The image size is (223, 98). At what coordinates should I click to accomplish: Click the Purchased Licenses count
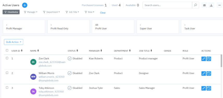coord(106,5)
